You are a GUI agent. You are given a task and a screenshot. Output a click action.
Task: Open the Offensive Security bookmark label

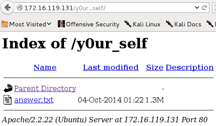(x=93, y=24)
